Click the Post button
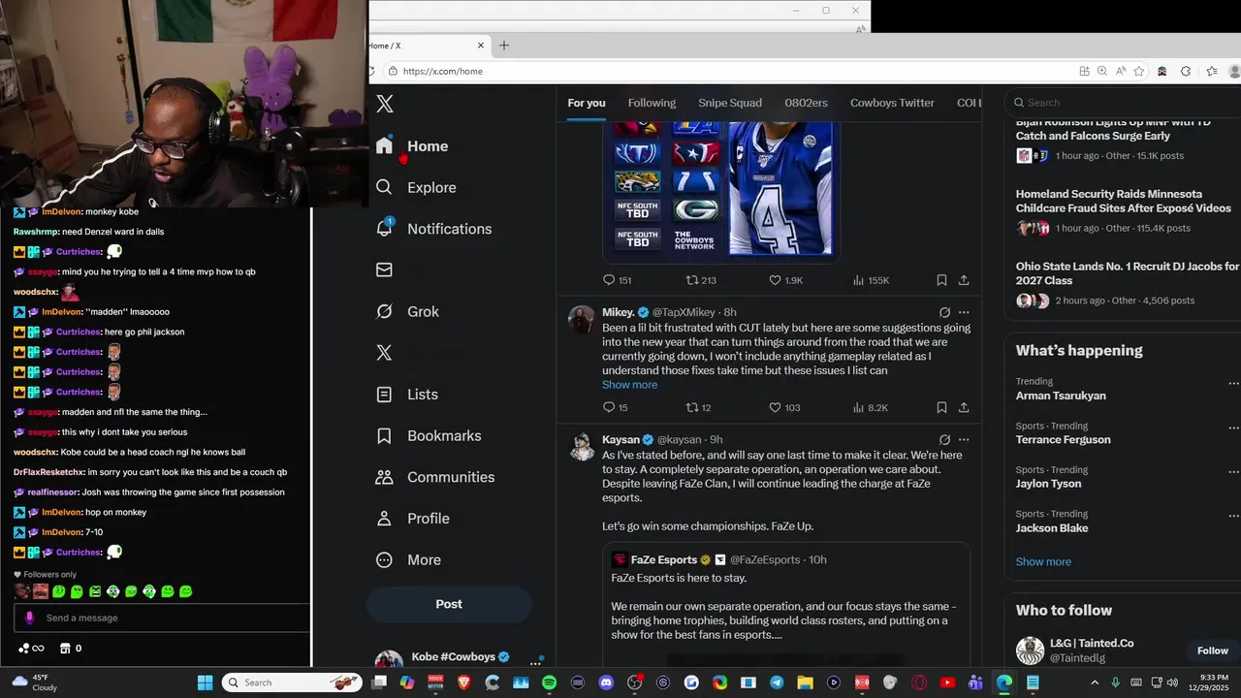Screen dimensions: 1241x698 click(x=449, y=604)
